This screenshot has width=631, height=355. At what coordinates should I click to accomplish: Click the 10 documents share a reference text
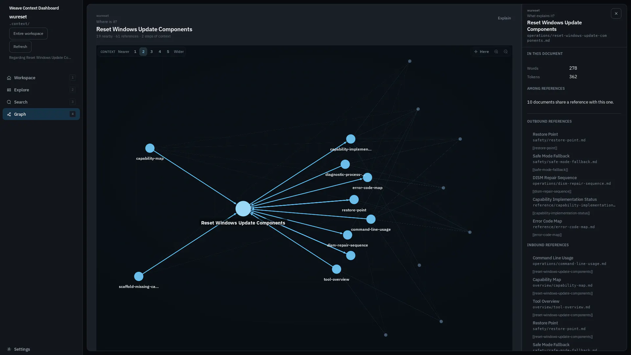pos(570,102)
